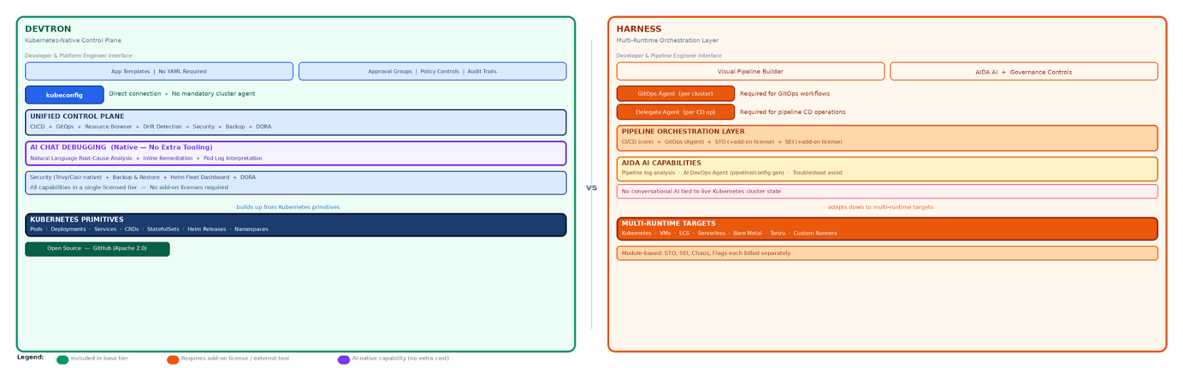Click the purple legend dot for AI-native capability
1183x368 pixels.
click(x=344, y=360)
